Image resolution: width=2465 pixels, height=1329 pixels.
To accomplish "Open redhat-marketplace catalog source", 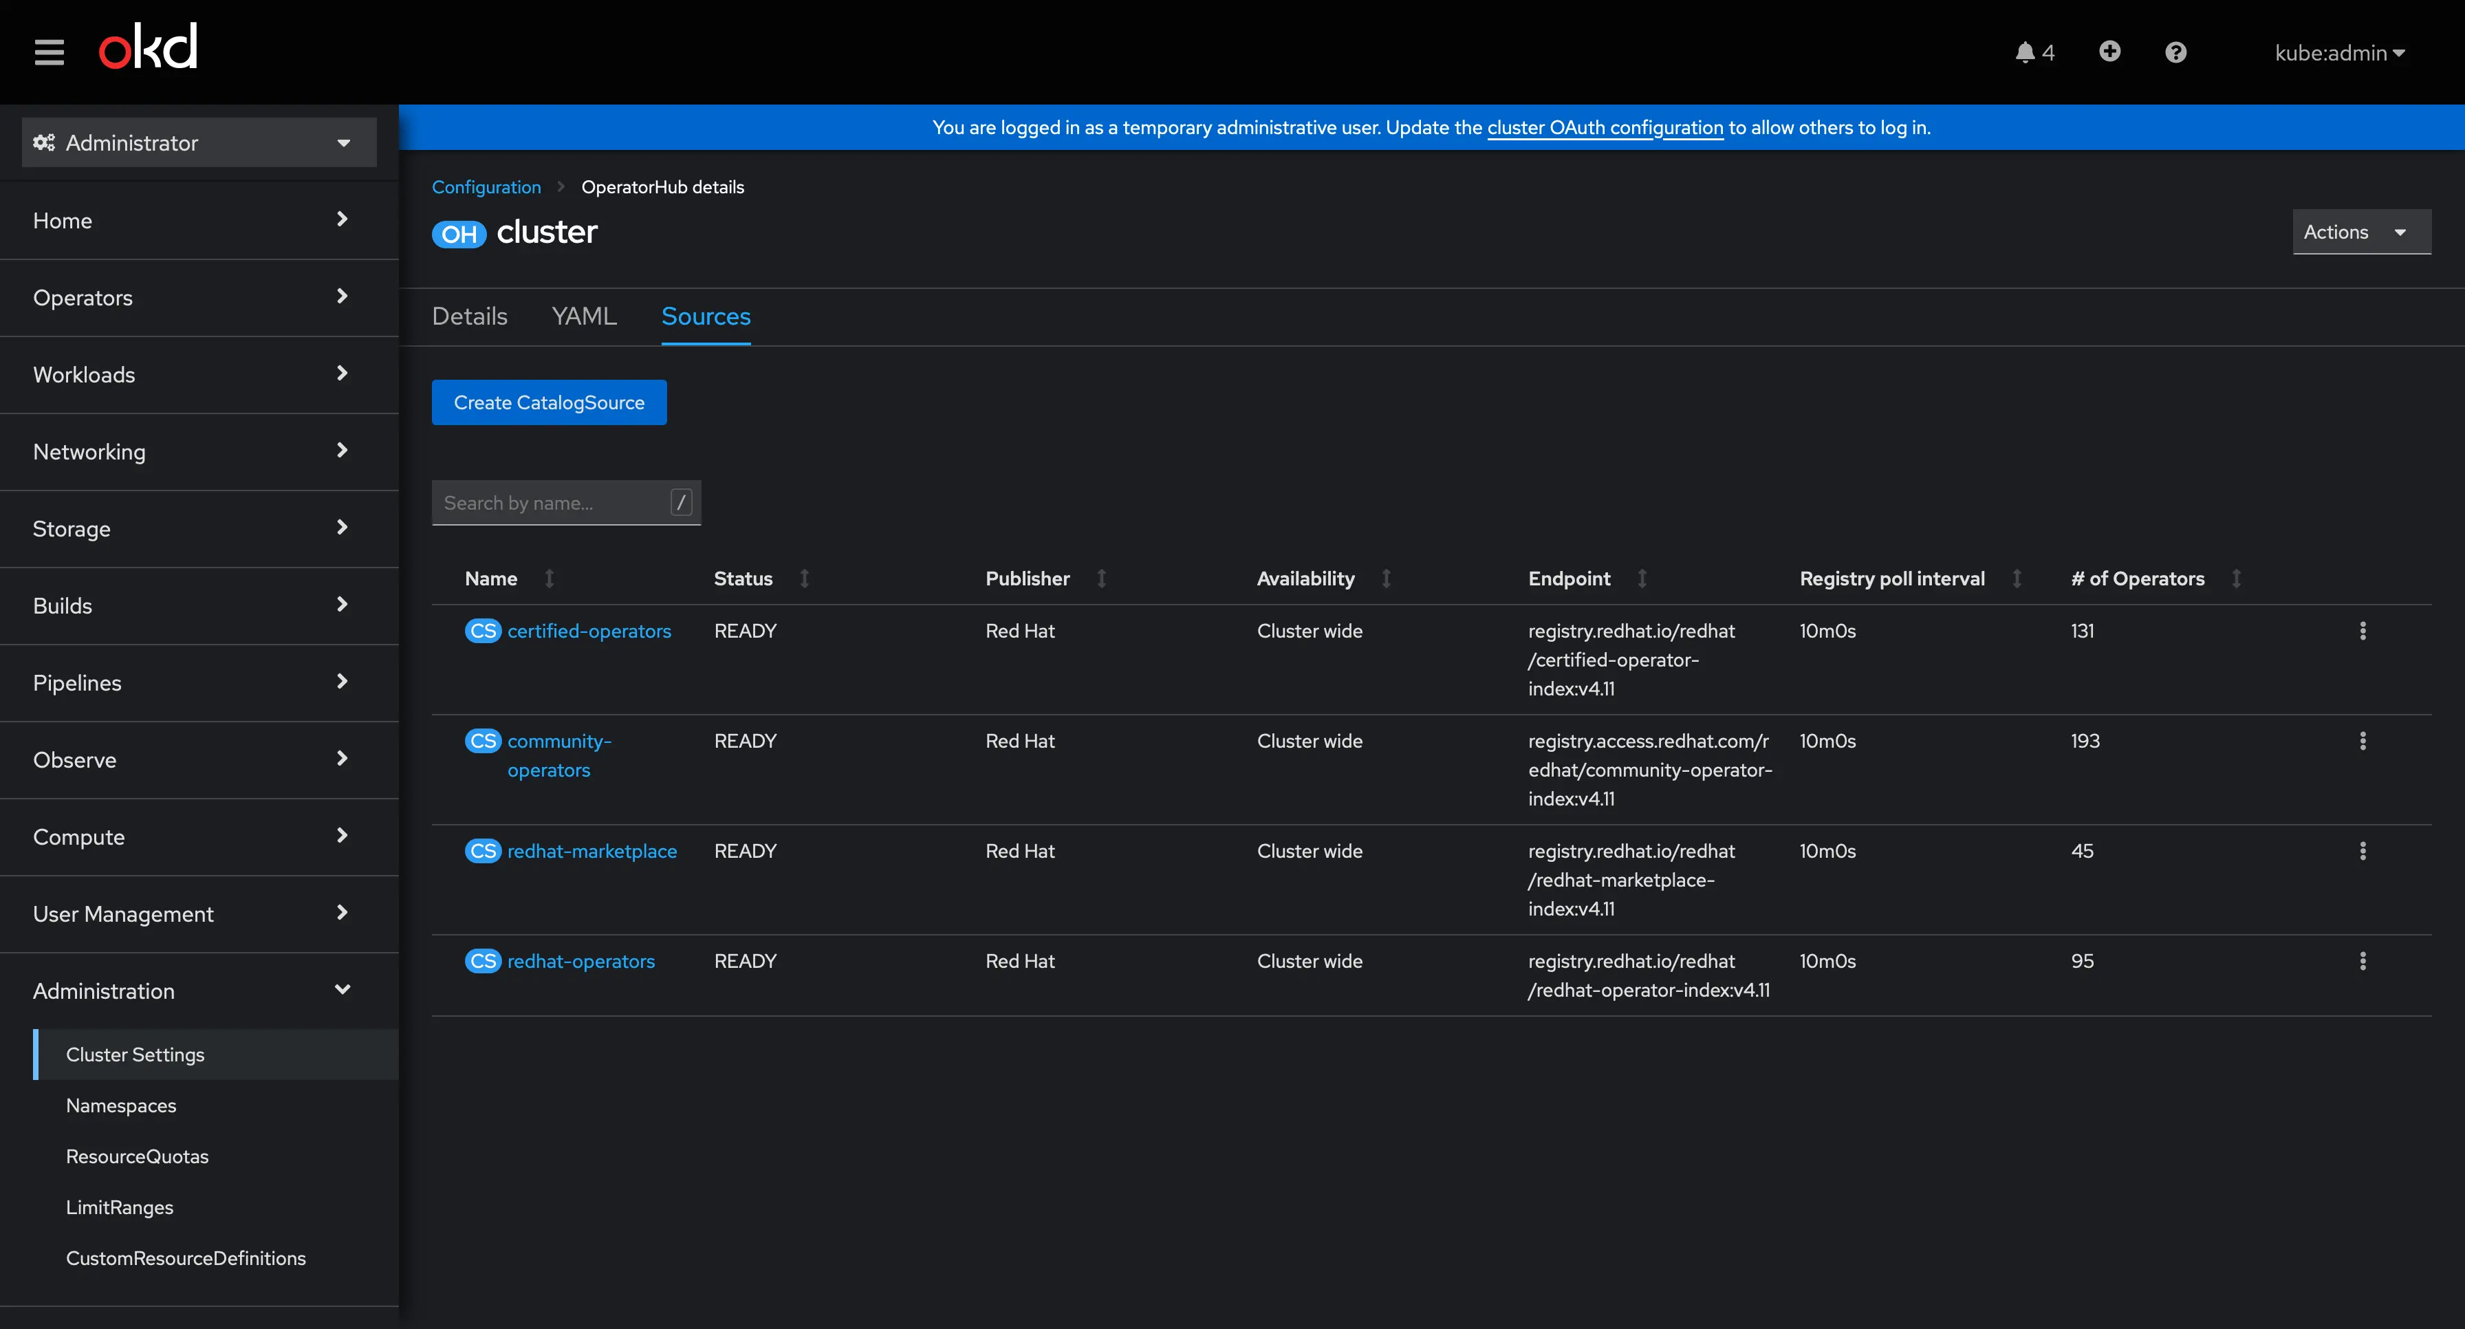I will point(591,851).
